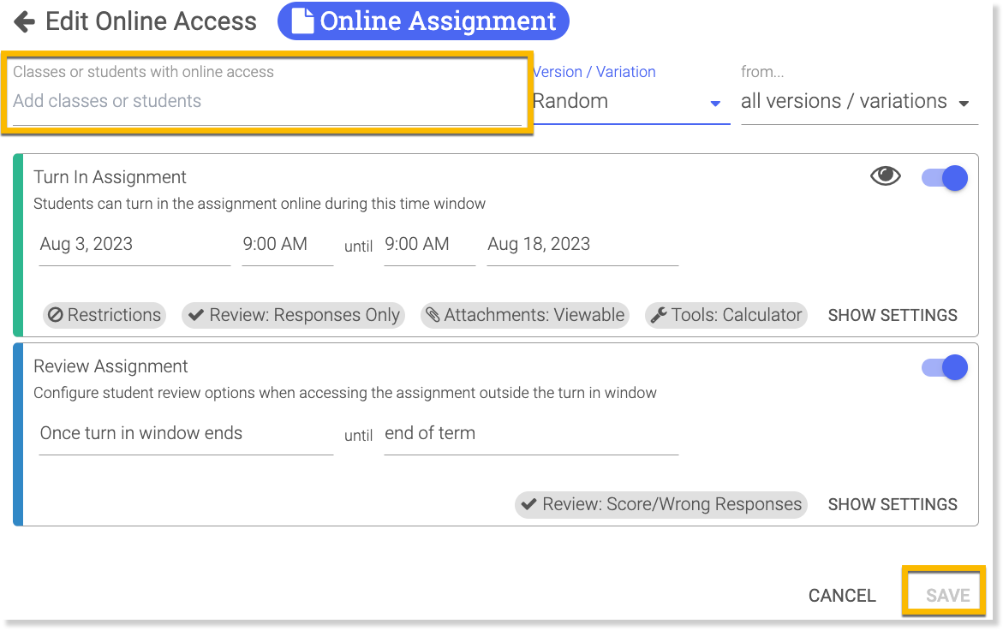Click the Restrictions chip
This screenshot has height=630, width=1003.
tap(104, 315)
